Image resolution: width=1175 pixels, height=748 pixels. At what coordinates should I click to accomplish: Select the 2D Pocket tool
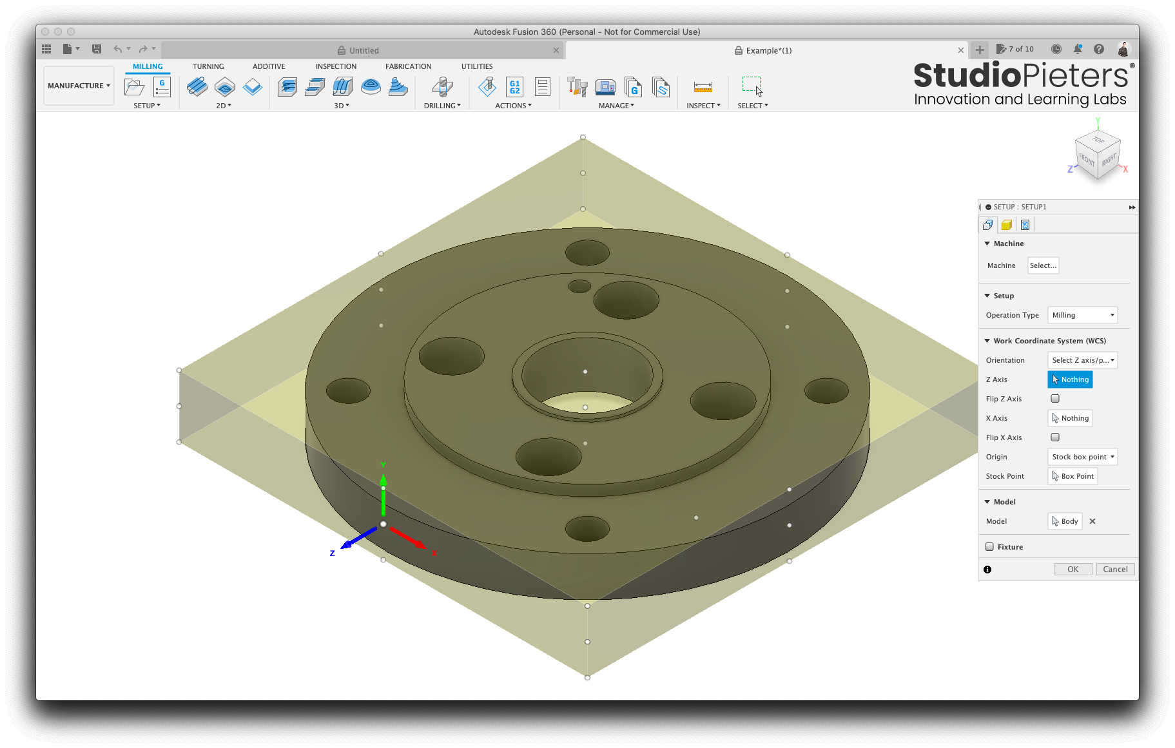pyautogui.click(x=225, y=86)
